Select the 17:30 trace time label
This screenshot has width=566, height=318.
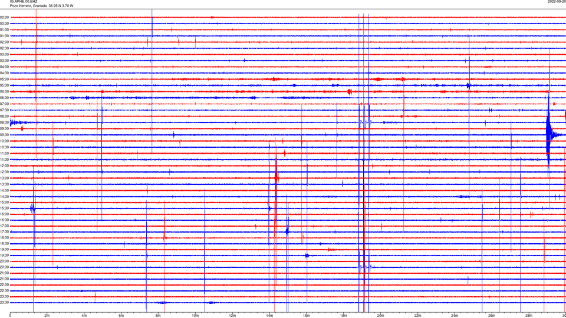coord(4,232)
